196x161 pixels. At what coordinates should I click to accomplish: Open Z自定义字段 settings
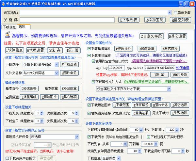(152, 36)
